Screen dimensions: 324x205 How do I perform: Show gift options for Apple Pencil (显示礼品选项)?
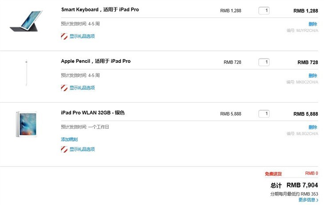coord(82,88)
